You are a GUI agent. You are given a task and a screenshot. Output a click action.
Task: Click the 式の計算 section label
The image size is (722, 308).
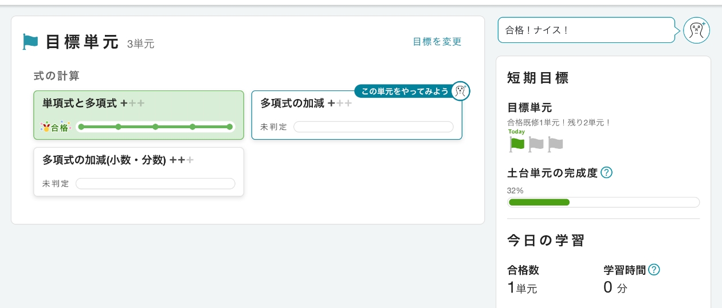click(x=56, y=76)
